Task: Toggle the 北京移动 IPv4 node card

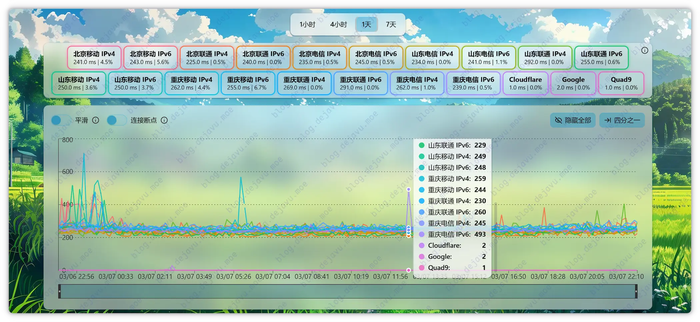Action: [x=94, y=57]
